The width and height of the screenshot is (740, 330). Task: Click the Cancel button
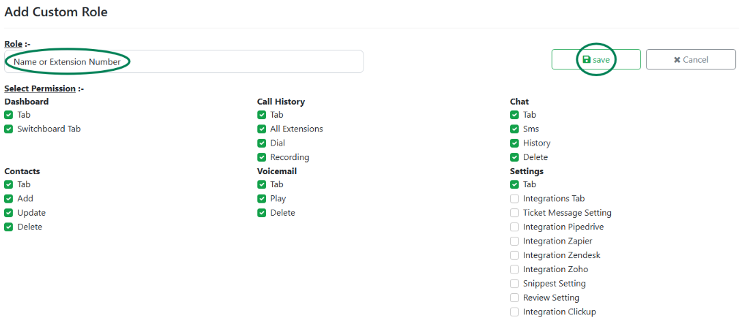(x=690, y=60)
